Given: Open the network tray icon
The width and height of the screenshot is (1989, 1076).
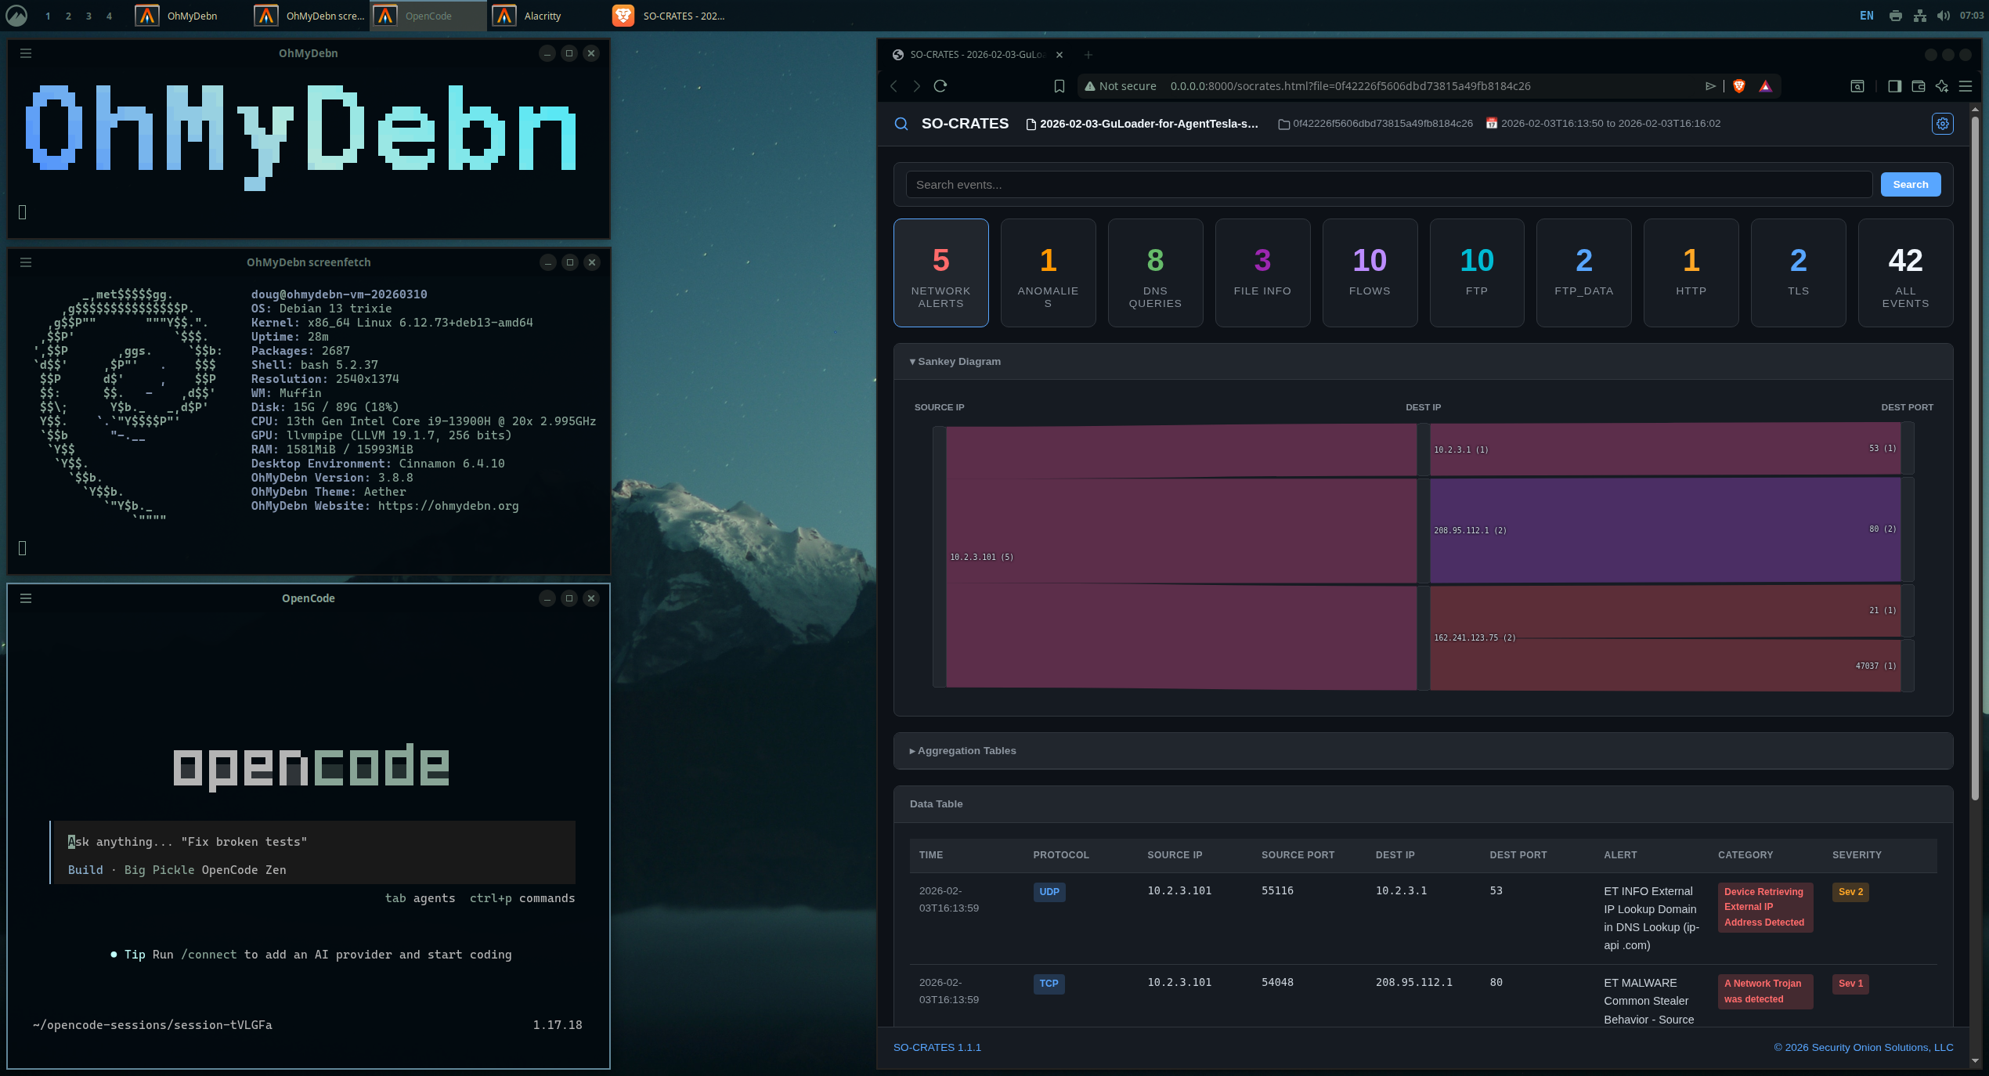Looking at the screenshot, I should click(x=1919, y=16).
